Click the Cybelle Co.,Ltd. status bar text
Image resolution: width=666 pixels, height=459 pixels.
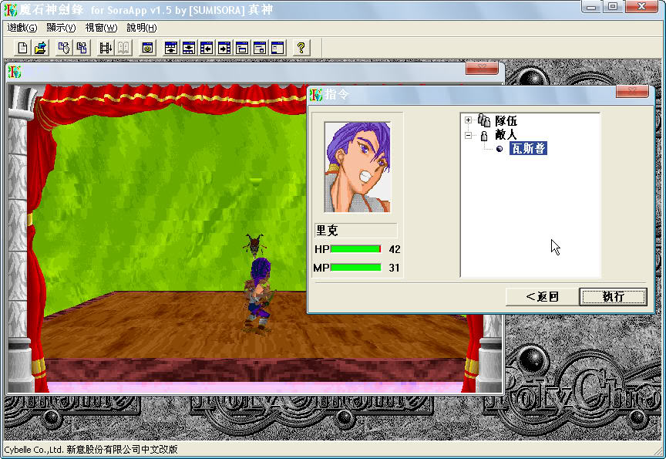pyautogui.click(x=91, y=449)
